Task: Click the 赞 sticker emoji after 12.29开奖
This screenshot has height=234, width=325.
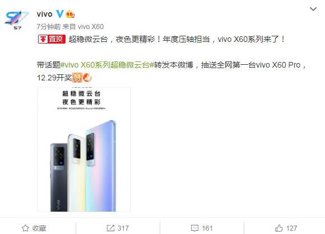Action: coord(77,78)
